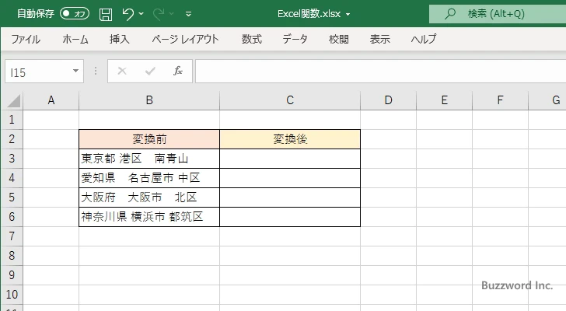Select cell containing 愛知県 名古屋市 中区
566x311 pixels.
(x=149, y=178)
